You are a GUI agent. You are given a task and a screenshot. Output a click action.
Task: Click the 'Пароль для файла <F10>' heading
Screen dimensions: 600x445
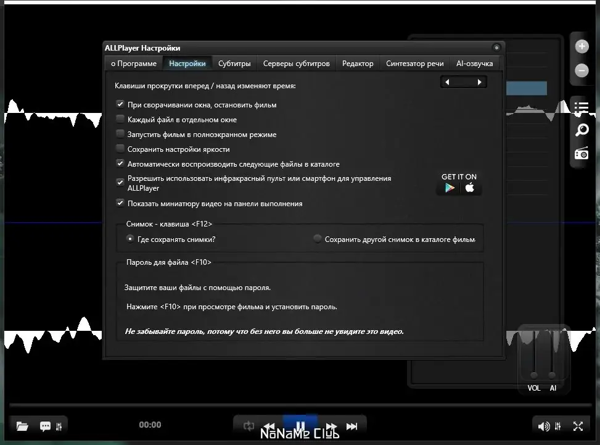coord(169,262)
